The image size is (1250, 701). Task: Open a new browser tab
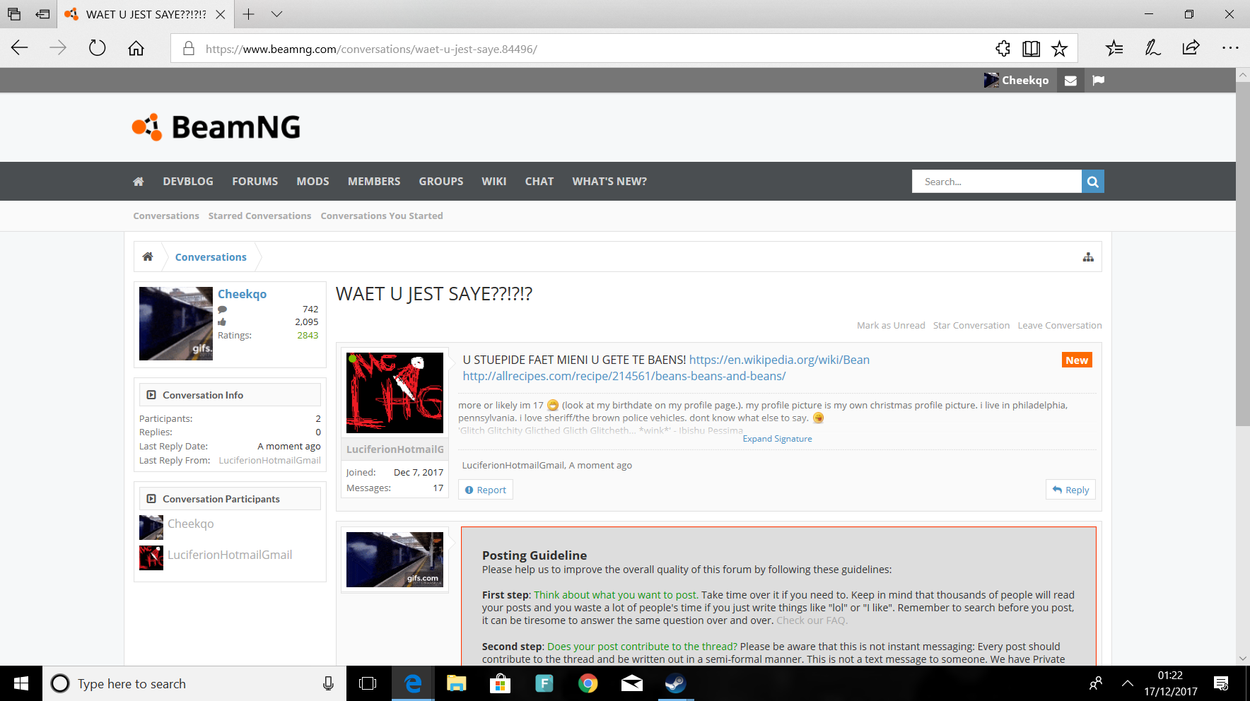[248, 14]
